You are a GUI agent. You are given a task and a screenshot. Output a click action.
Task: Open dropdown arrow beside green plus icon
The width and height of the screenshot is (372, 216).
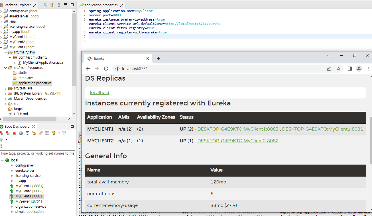[7, 139]
